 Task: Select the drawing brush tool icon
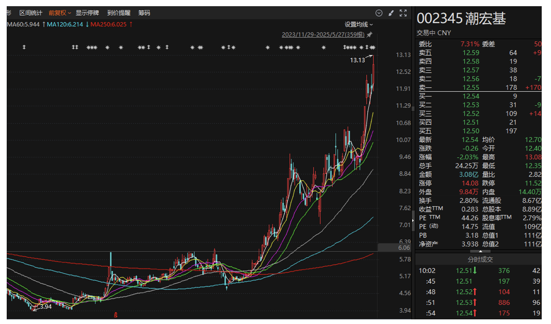[x=391, y=13]
